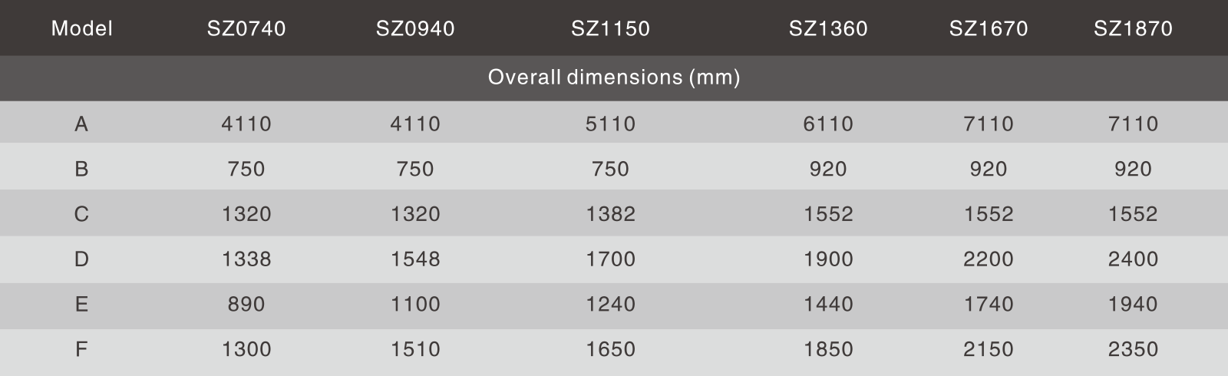The height and width of the screenshot is (376, 1228).
Task: Select the SZ0740 column header
Action: (246, 28)
